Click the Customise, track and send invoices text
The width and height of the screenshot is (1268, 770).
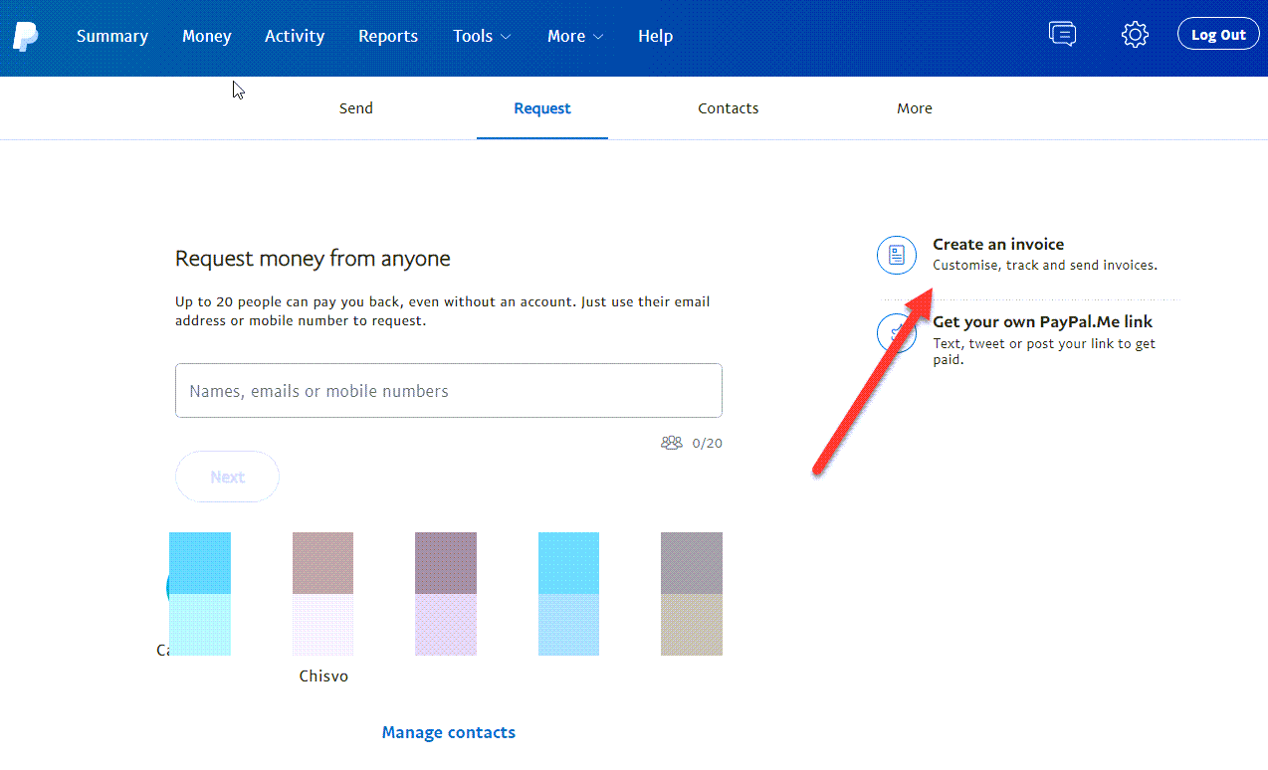click(1045, 266)
